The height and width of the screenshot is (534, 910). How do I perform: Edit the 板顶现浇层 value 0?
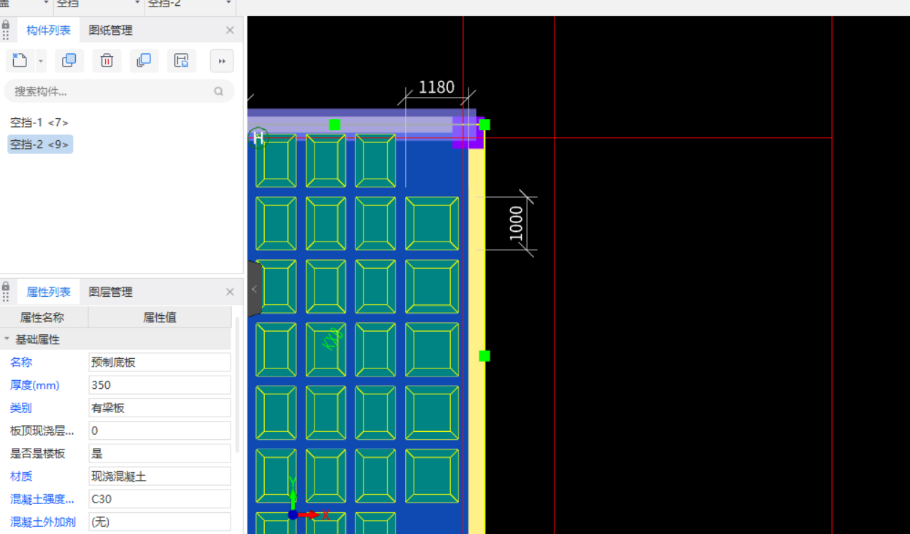[x=160, y=430]
